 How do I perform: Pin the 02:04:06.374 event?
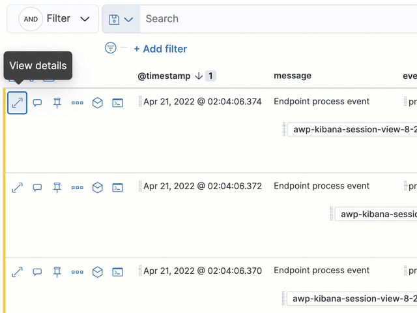(x=57, y=103)
